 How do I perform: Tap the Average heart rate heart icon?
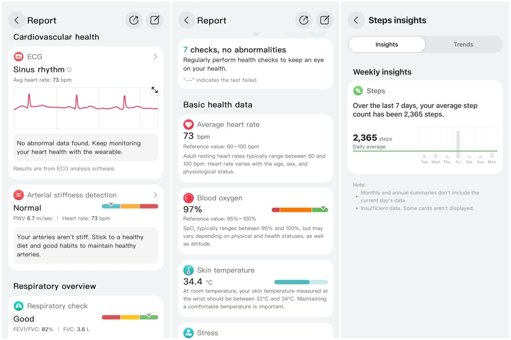click(188, 125)
